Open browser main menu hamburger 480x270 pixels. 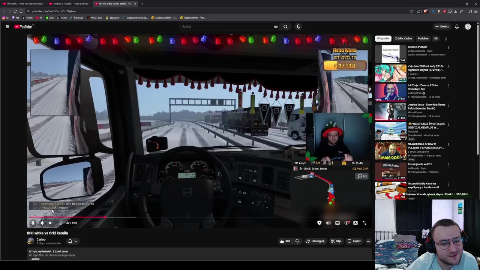point(476,11)
